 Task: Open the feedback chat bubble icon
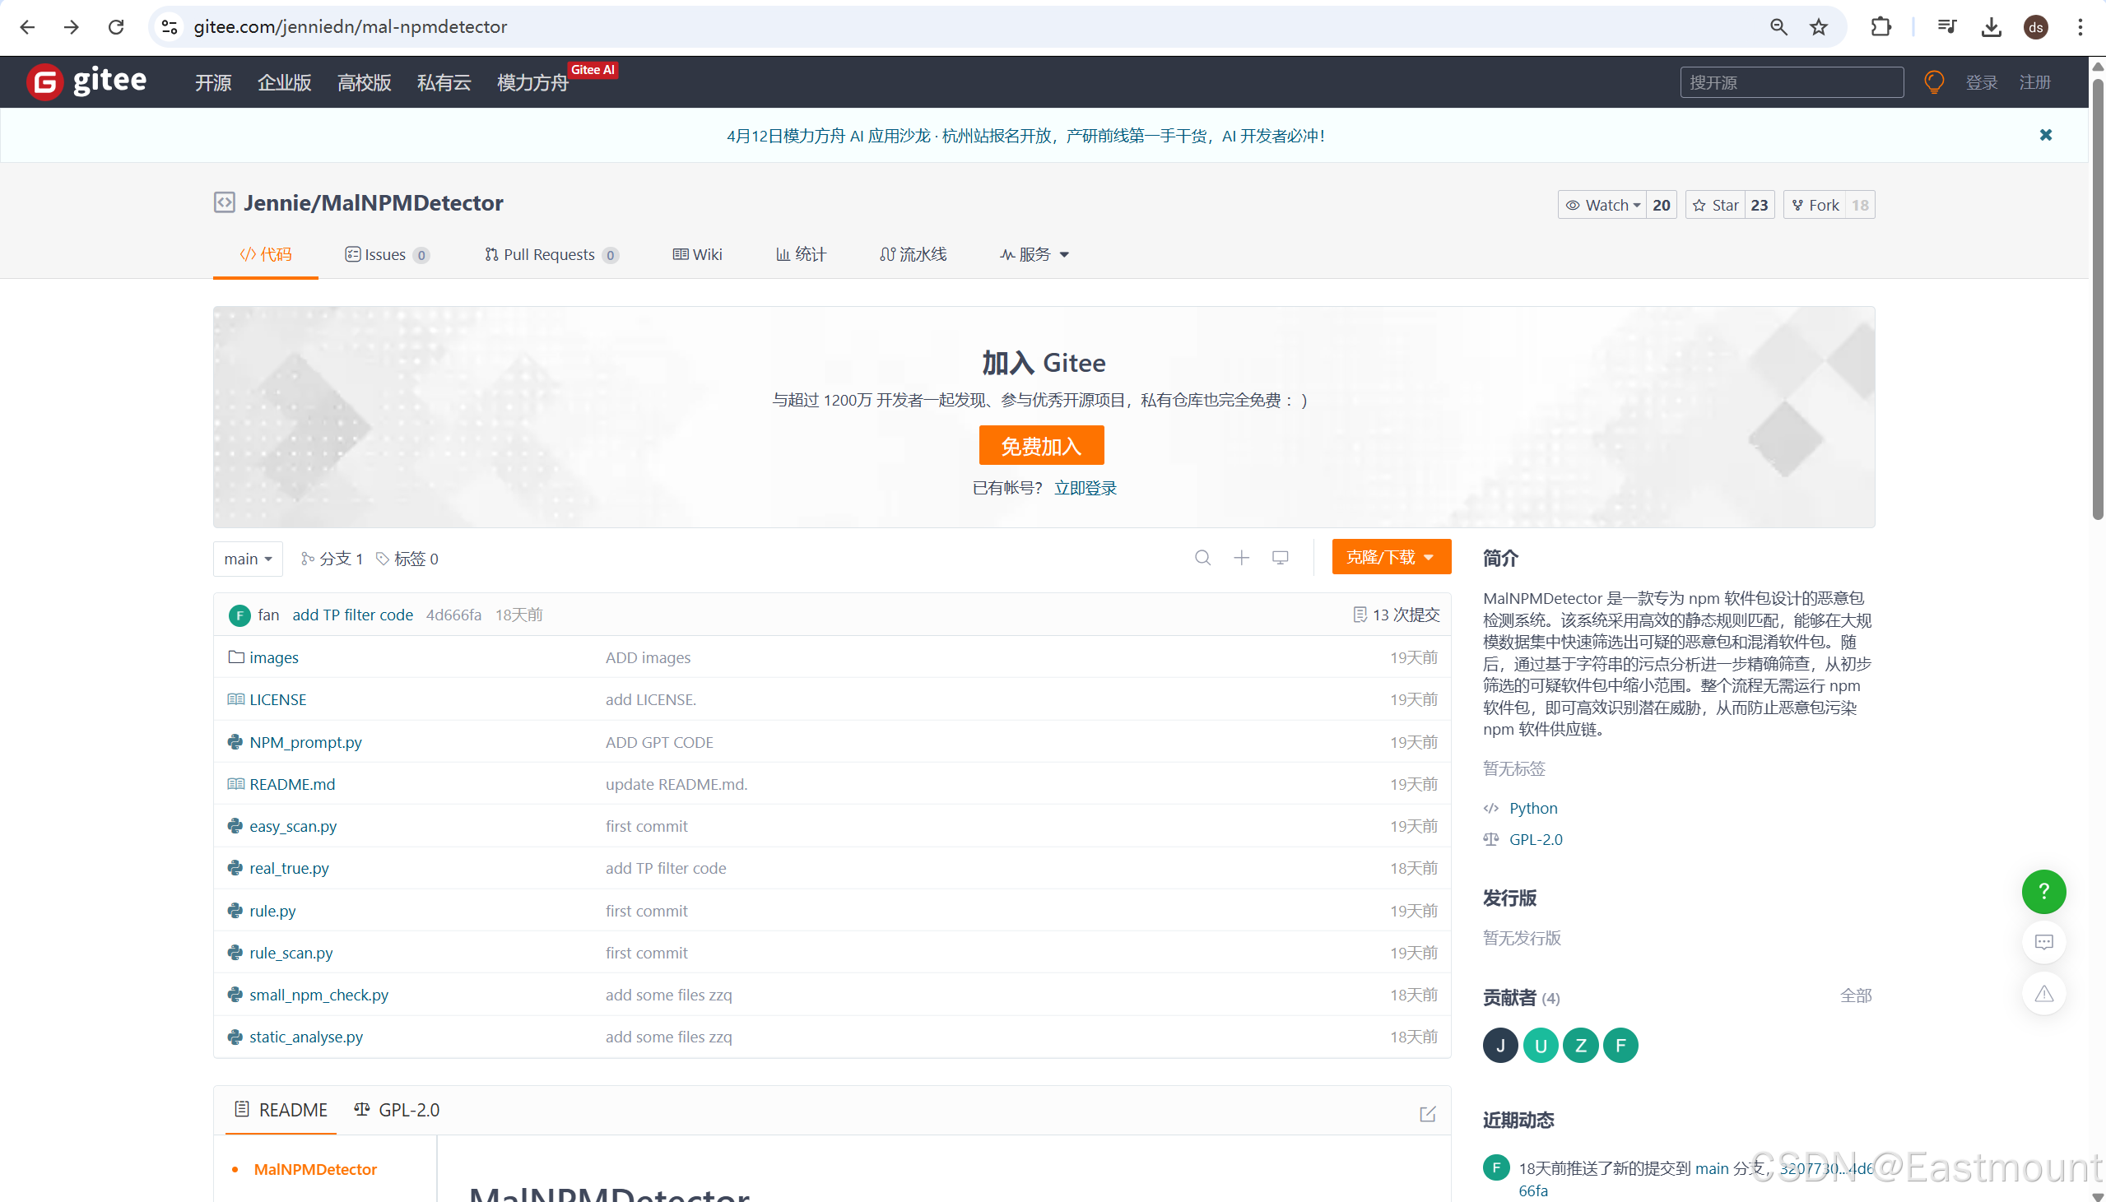pos(2043,942)
